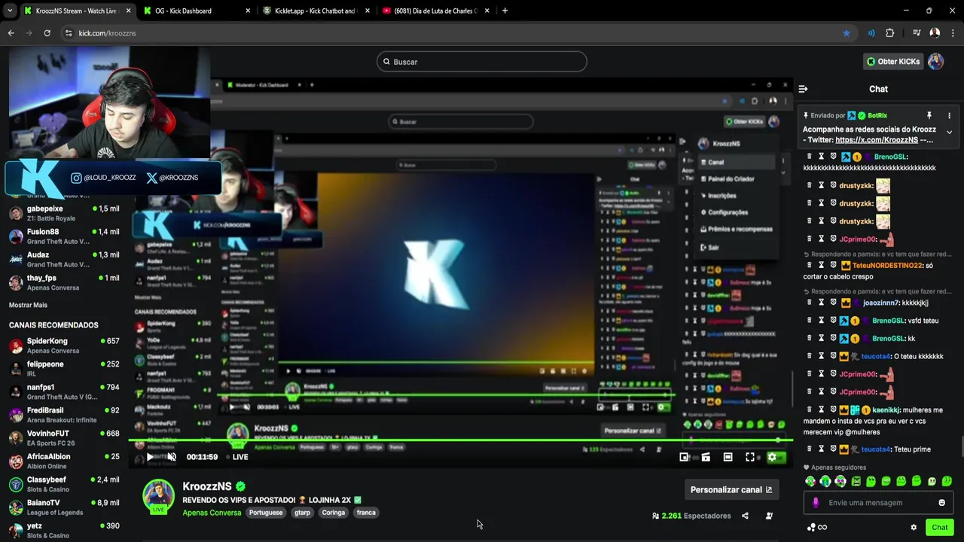Open the 'Apenas Conversa' category link
The image size is (964, 542).
click(x=212, y=513)
